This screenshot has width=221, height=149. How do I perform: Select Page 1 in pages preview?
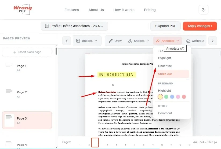click(x=27, y=68)
